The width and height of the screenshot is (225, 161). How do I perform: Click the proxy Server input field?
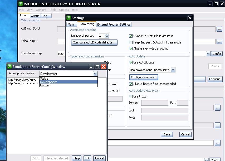click(155, 103)
